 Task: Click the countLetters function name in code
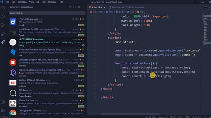[140, 63]
